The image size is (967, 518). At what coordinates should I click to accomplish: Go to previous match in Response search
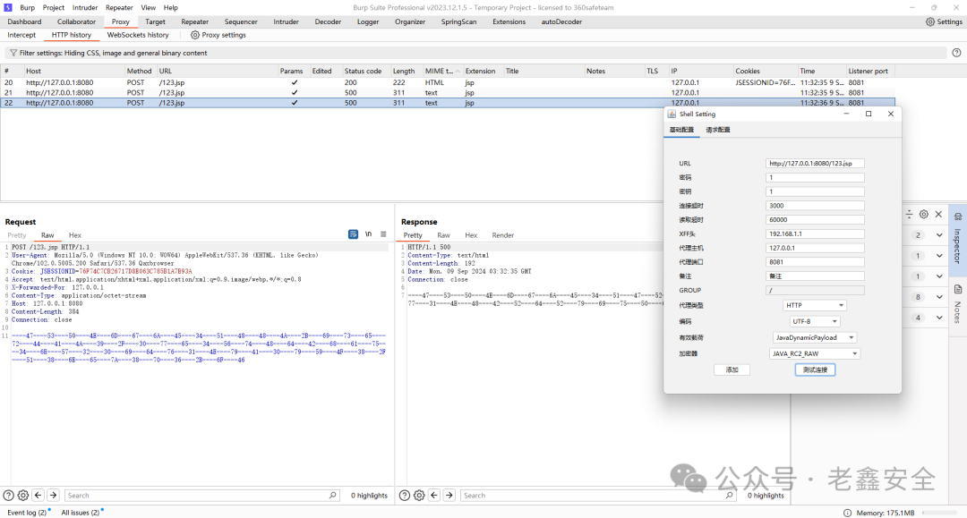click(x=434, y=496)
